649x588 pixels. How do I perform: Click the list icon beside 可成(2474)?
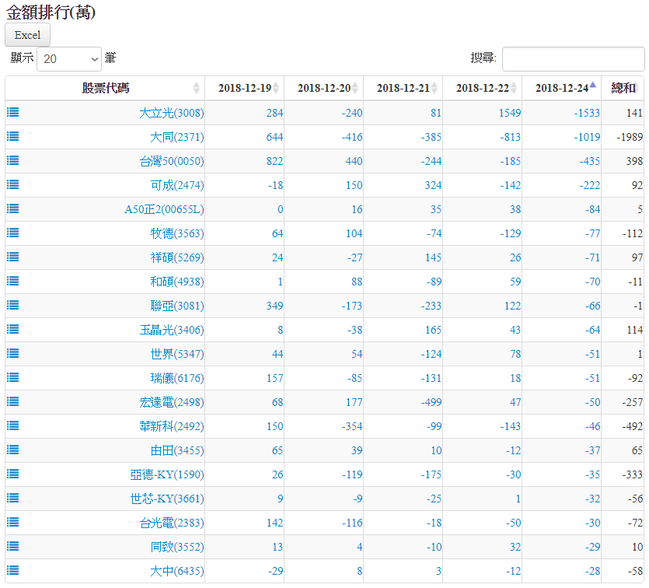click(12, 184)
